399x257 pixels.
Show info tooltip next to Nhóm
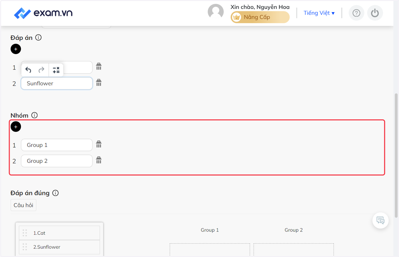[34, 115]
